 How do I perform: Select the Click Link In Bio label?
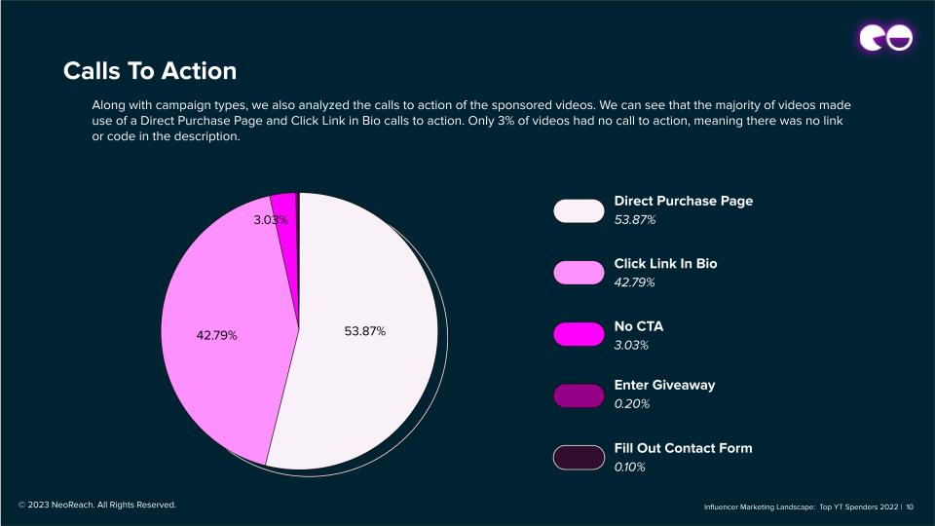665,263
